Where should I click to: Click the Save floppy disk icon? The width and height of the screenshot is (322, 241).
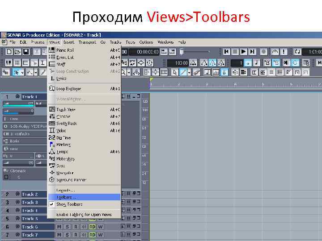coord(26,52)
